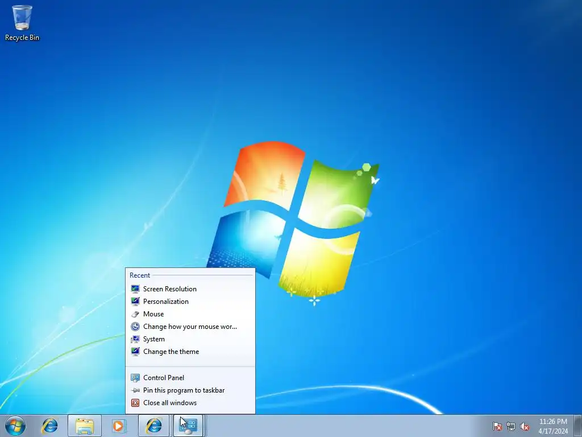The height and width of the screenshot is (437, 582).
Task: Select the Recycle Bin desktop icon
Action: coord(22,23)
